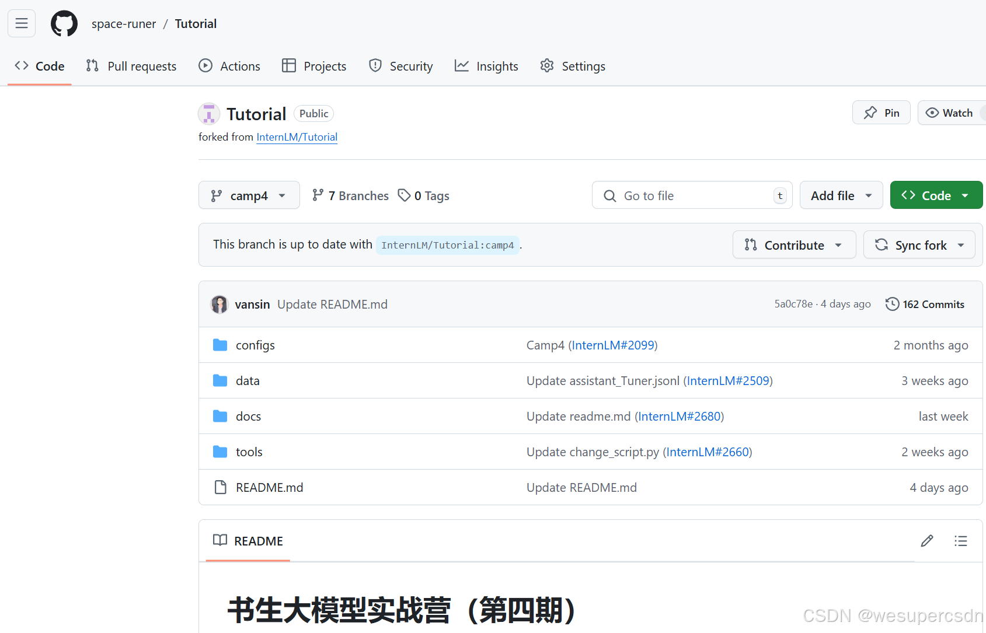986x633 pixels.
Task: View the 0 Tags link
Action: click(x=424, y=195)
